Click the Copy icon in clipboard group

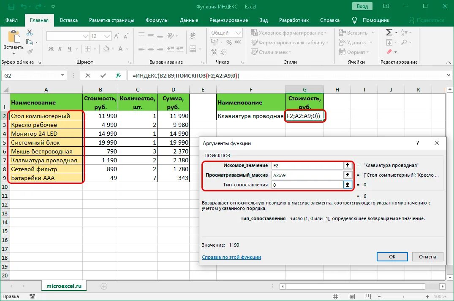[29, 42]
